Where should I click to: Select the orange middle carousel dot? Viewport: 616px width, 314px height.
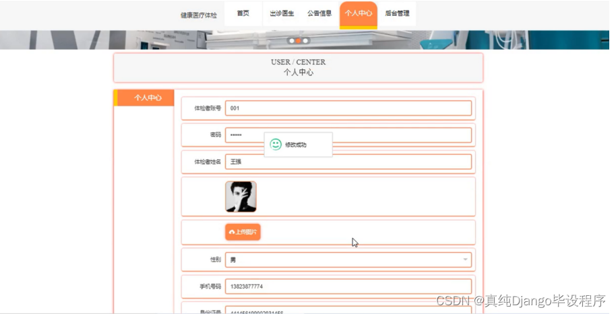tap(298, 41)
